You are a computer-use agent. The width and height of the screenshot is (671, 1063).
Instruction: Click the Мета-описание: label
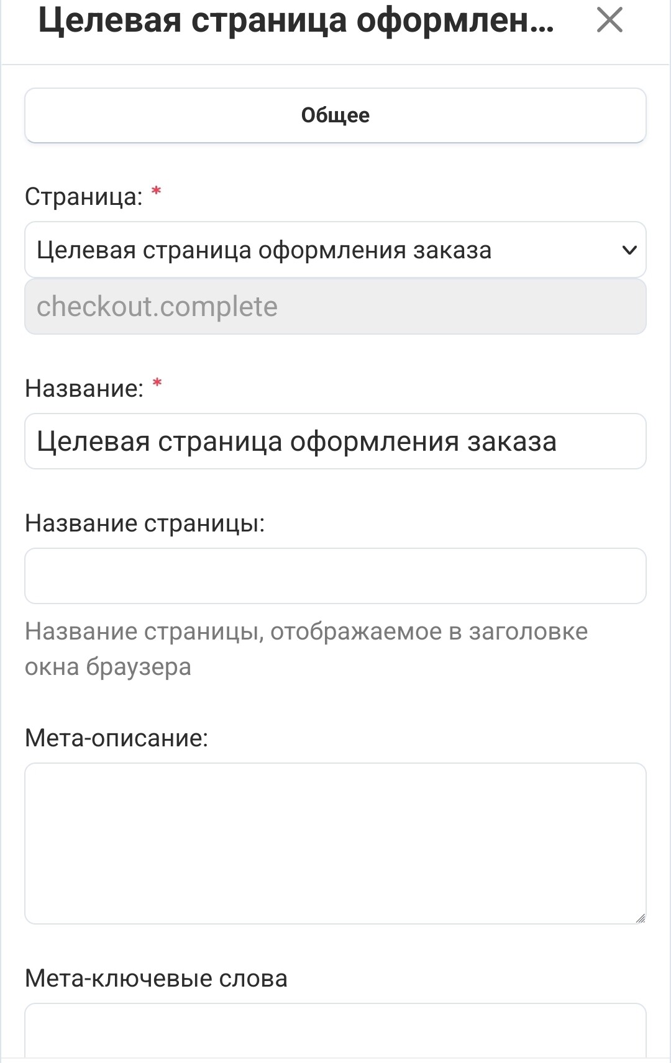coord(116,738)
